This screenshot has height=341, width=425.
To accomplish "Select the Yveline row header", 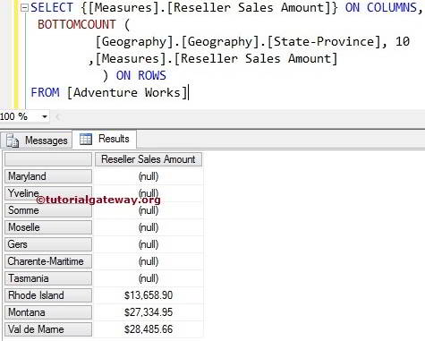I will click(x=48, y=193).
